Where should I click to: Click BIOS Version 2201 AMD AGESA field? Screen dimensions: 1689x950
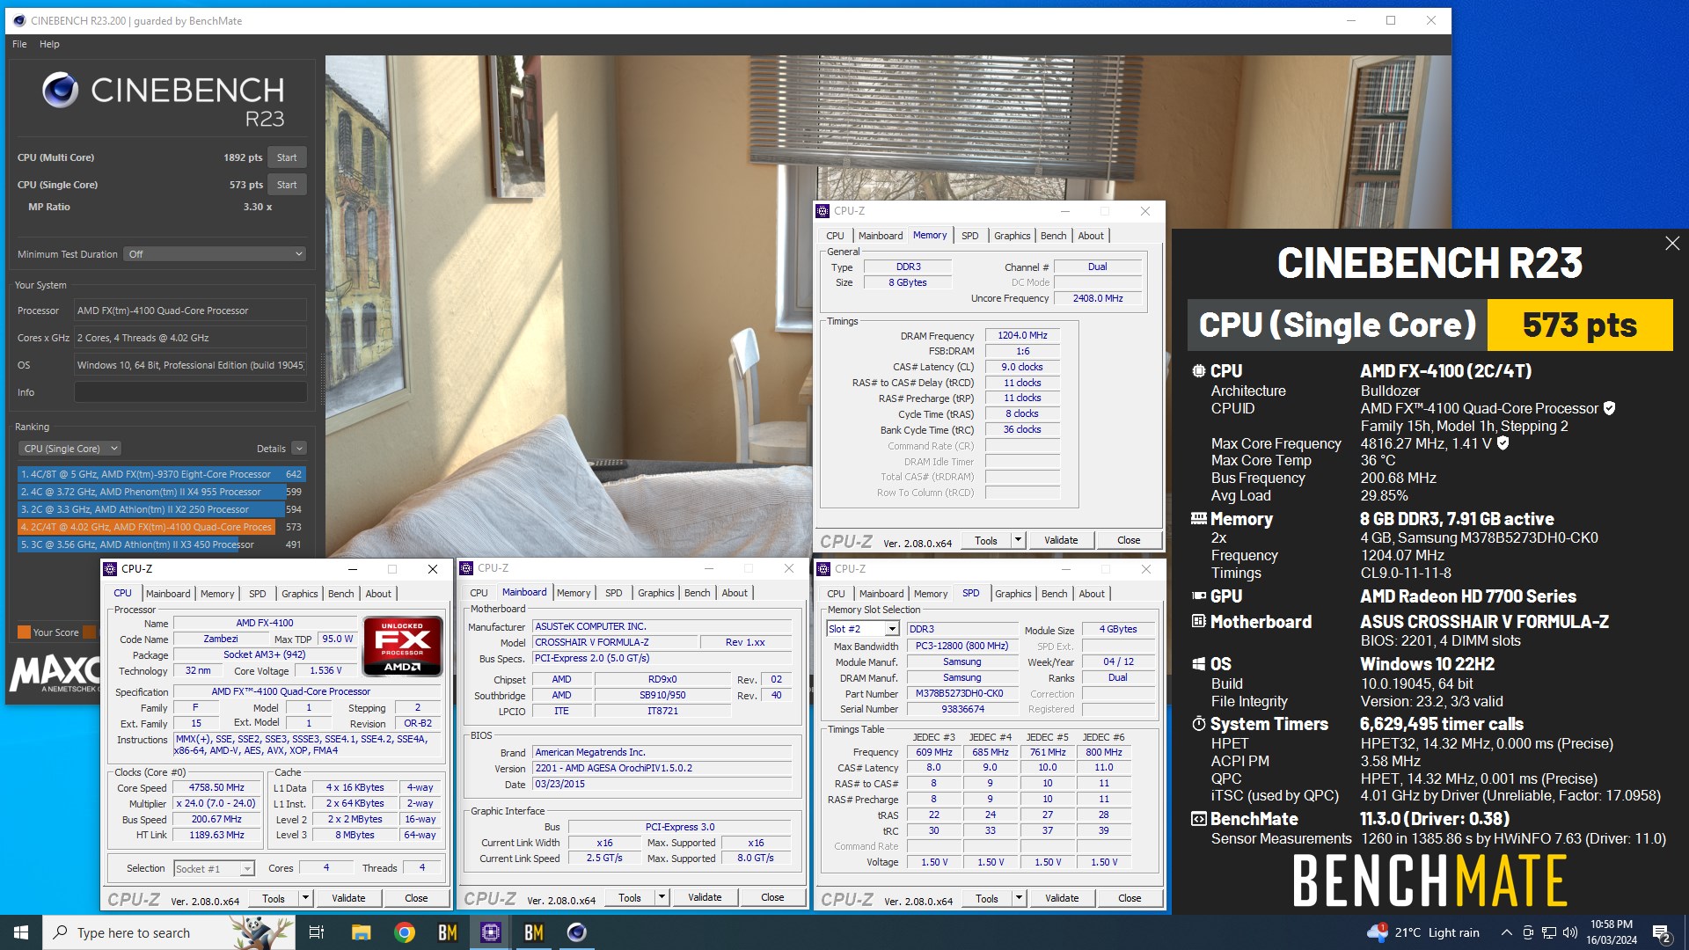(x=662, y=769)
